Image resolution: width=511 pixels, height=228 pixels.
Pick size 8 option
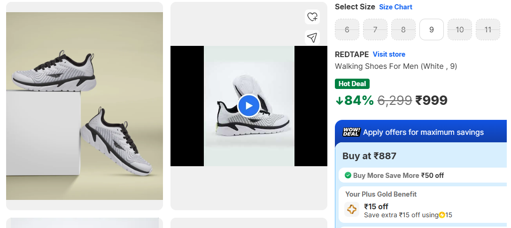403,29
